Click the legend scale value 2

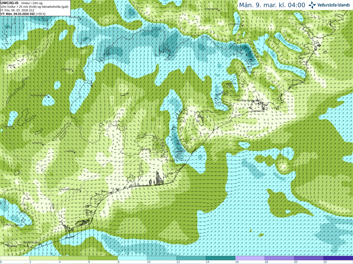pyautogui.click(x=30, y=262)
